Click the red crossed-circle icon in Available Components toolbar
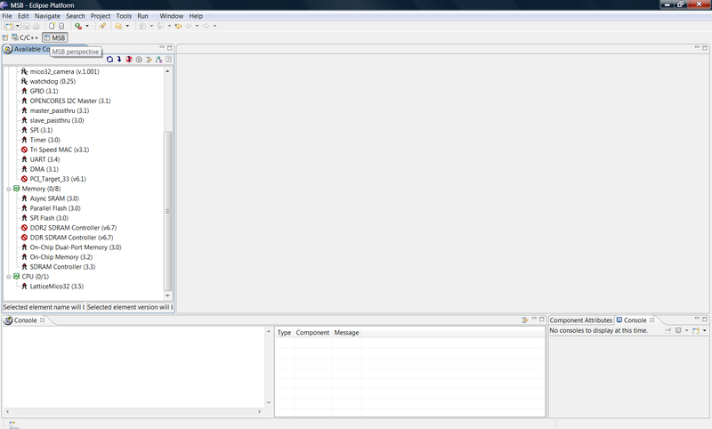The height and width of the screenshot is (429, 712). pyautogui.click(x=129, y=60)
